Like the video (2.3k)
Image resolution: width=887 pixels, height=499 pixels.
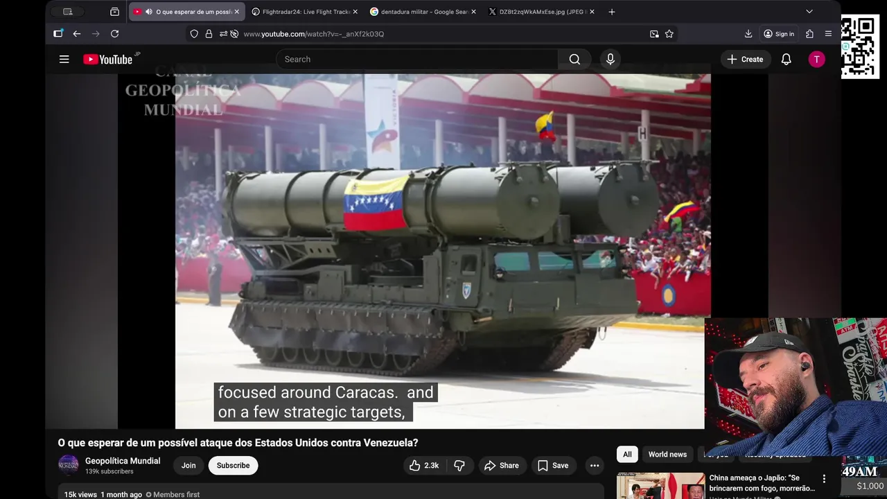(x=424, y=466)
